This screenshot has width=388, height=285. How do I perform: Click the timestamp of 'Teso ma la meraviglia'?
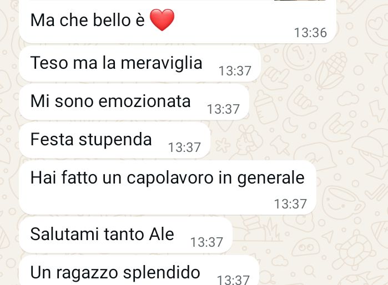coord(235,71)
